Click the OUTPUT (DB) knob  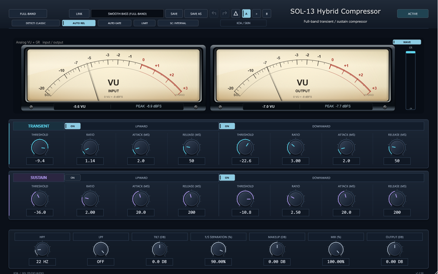click(395, 250)
